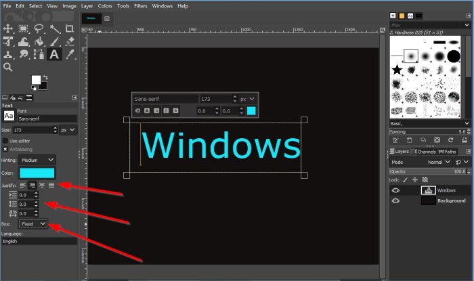Open the text Color cyan swatch
The height and width of the screenshot is (281, 474).
pyautogui.click(x=37, y=173)
